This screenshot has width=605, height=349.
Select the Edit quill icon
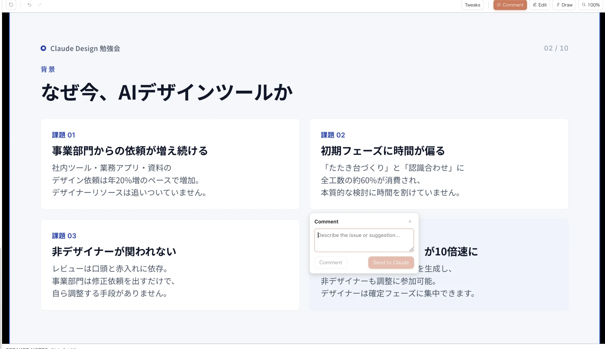pos(534,5)
